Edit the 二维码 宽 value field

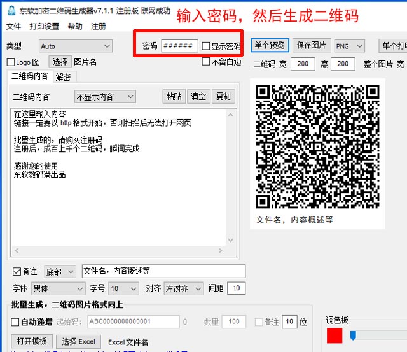pyautogui.click(x=303, y=64)
